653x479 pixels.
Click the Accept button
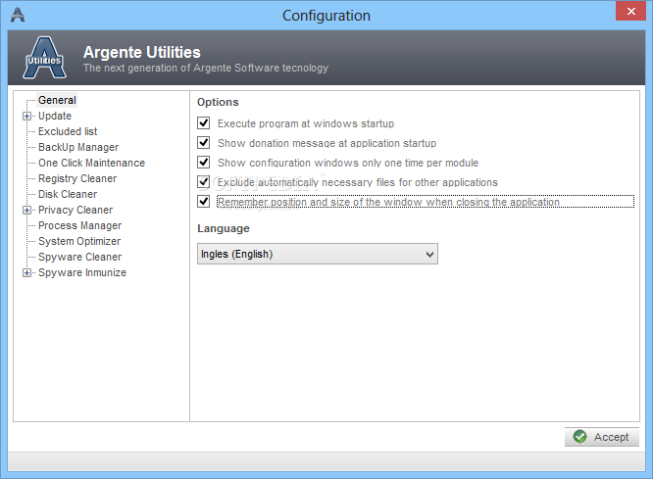602,437
